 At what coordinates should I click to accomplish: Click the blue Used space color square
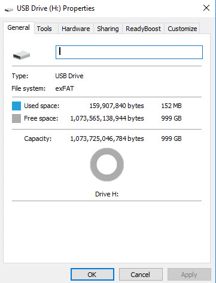tap(16, 106)
